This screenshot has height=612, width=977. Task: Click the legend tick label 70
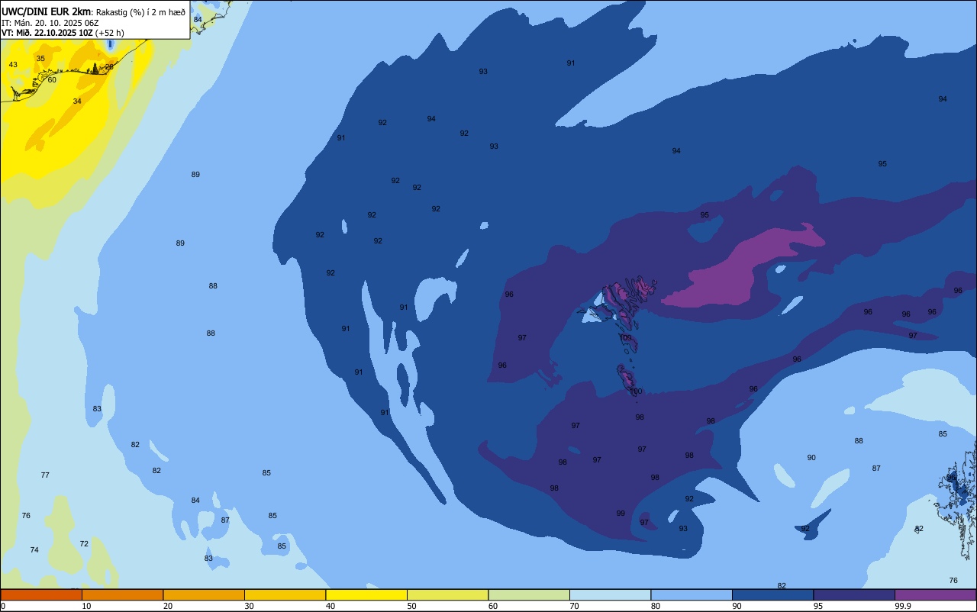[574, 606]
